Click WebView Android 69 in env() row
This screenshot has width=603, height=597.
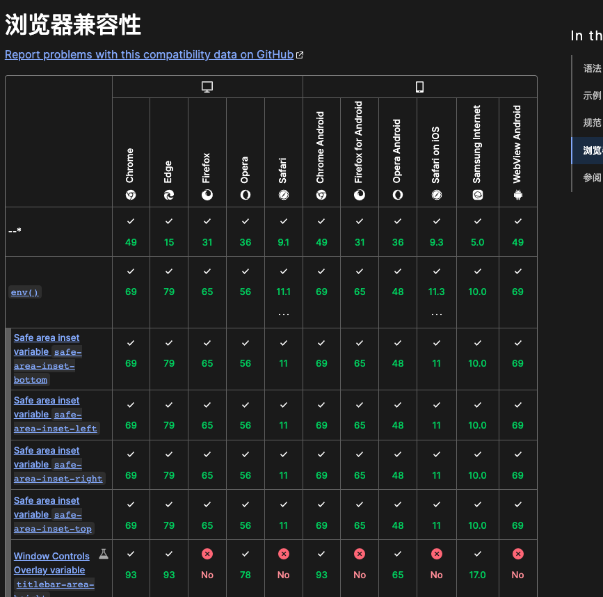(518, 292)
